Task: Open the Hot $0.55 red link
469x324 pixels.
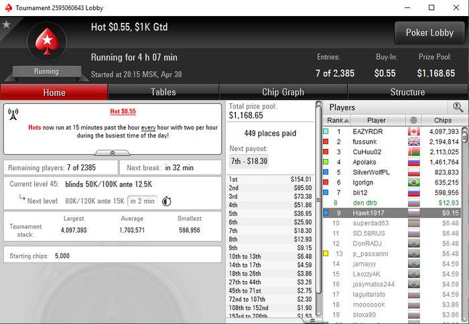Action: [123, 111]
